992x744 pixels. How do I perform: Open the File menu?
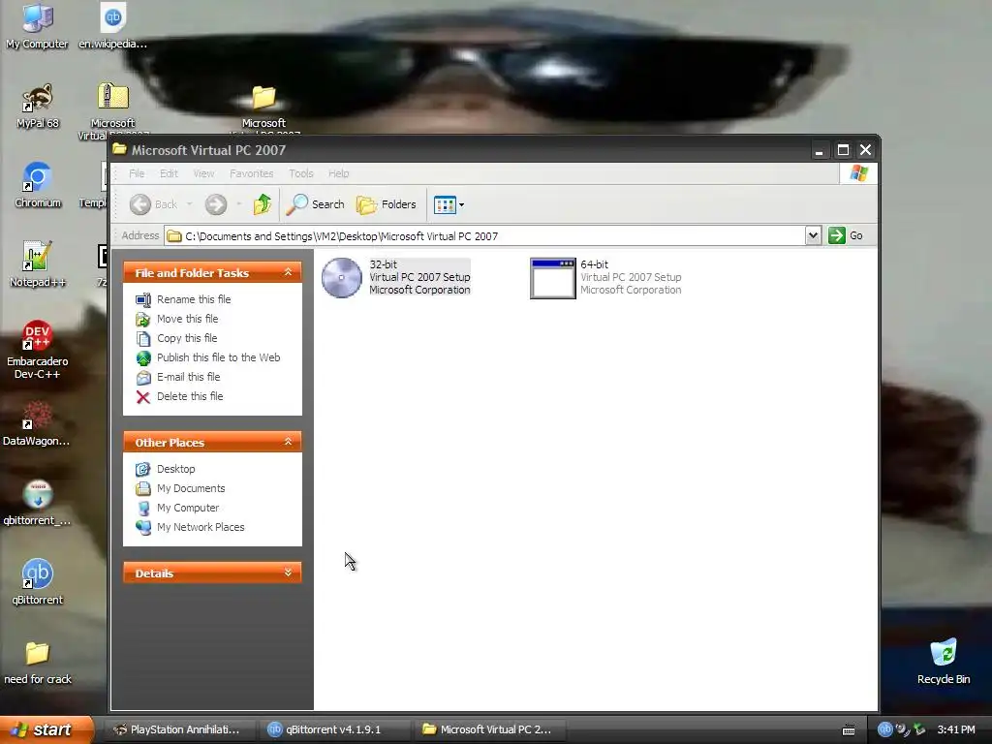pyautogui.click(x=137, y=173)
